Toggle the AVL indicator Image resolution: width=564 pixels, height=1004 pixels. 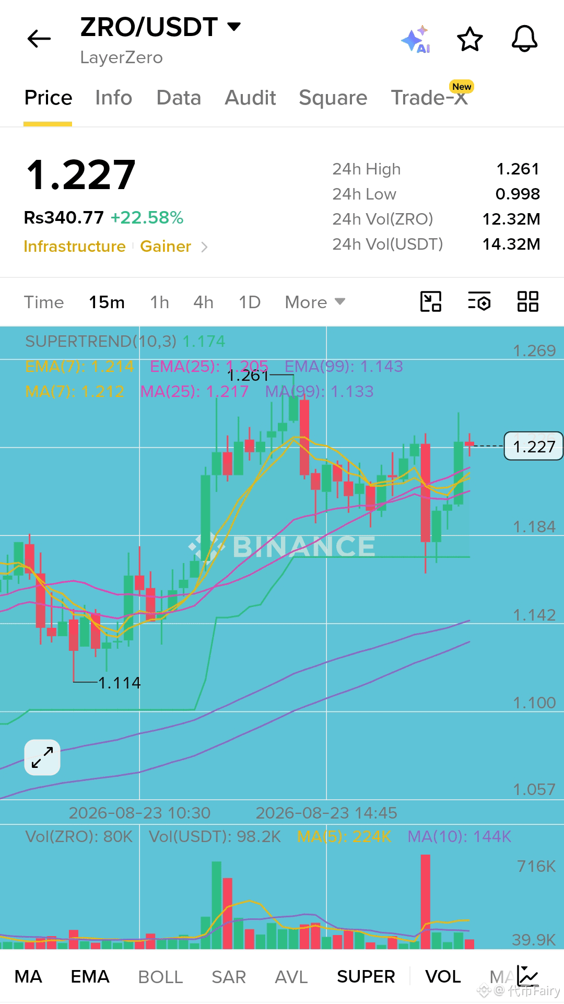coord(291,976)
